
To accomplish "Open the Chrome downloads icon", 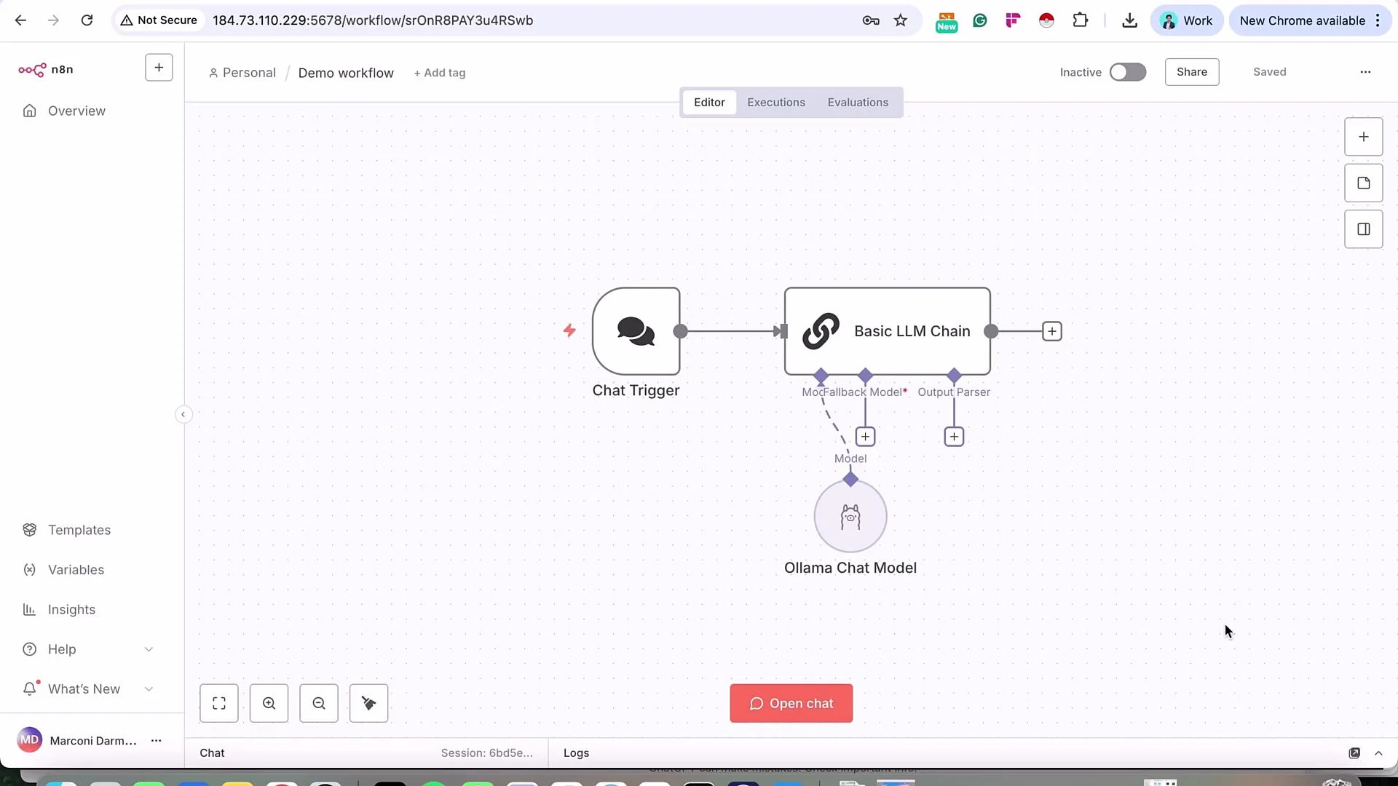I will (x=1129, y=20).
